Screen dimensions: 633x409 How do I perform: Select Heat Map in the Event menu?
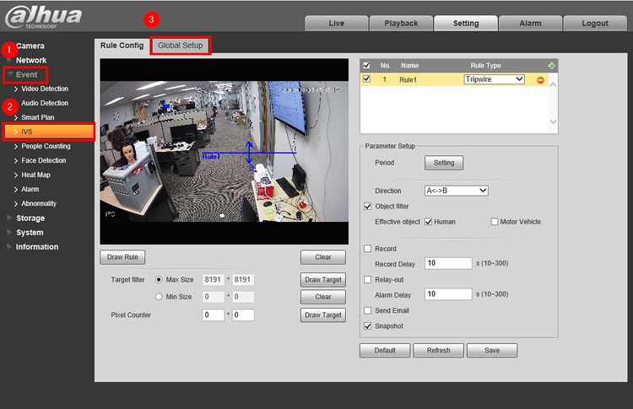click(35, 175)
